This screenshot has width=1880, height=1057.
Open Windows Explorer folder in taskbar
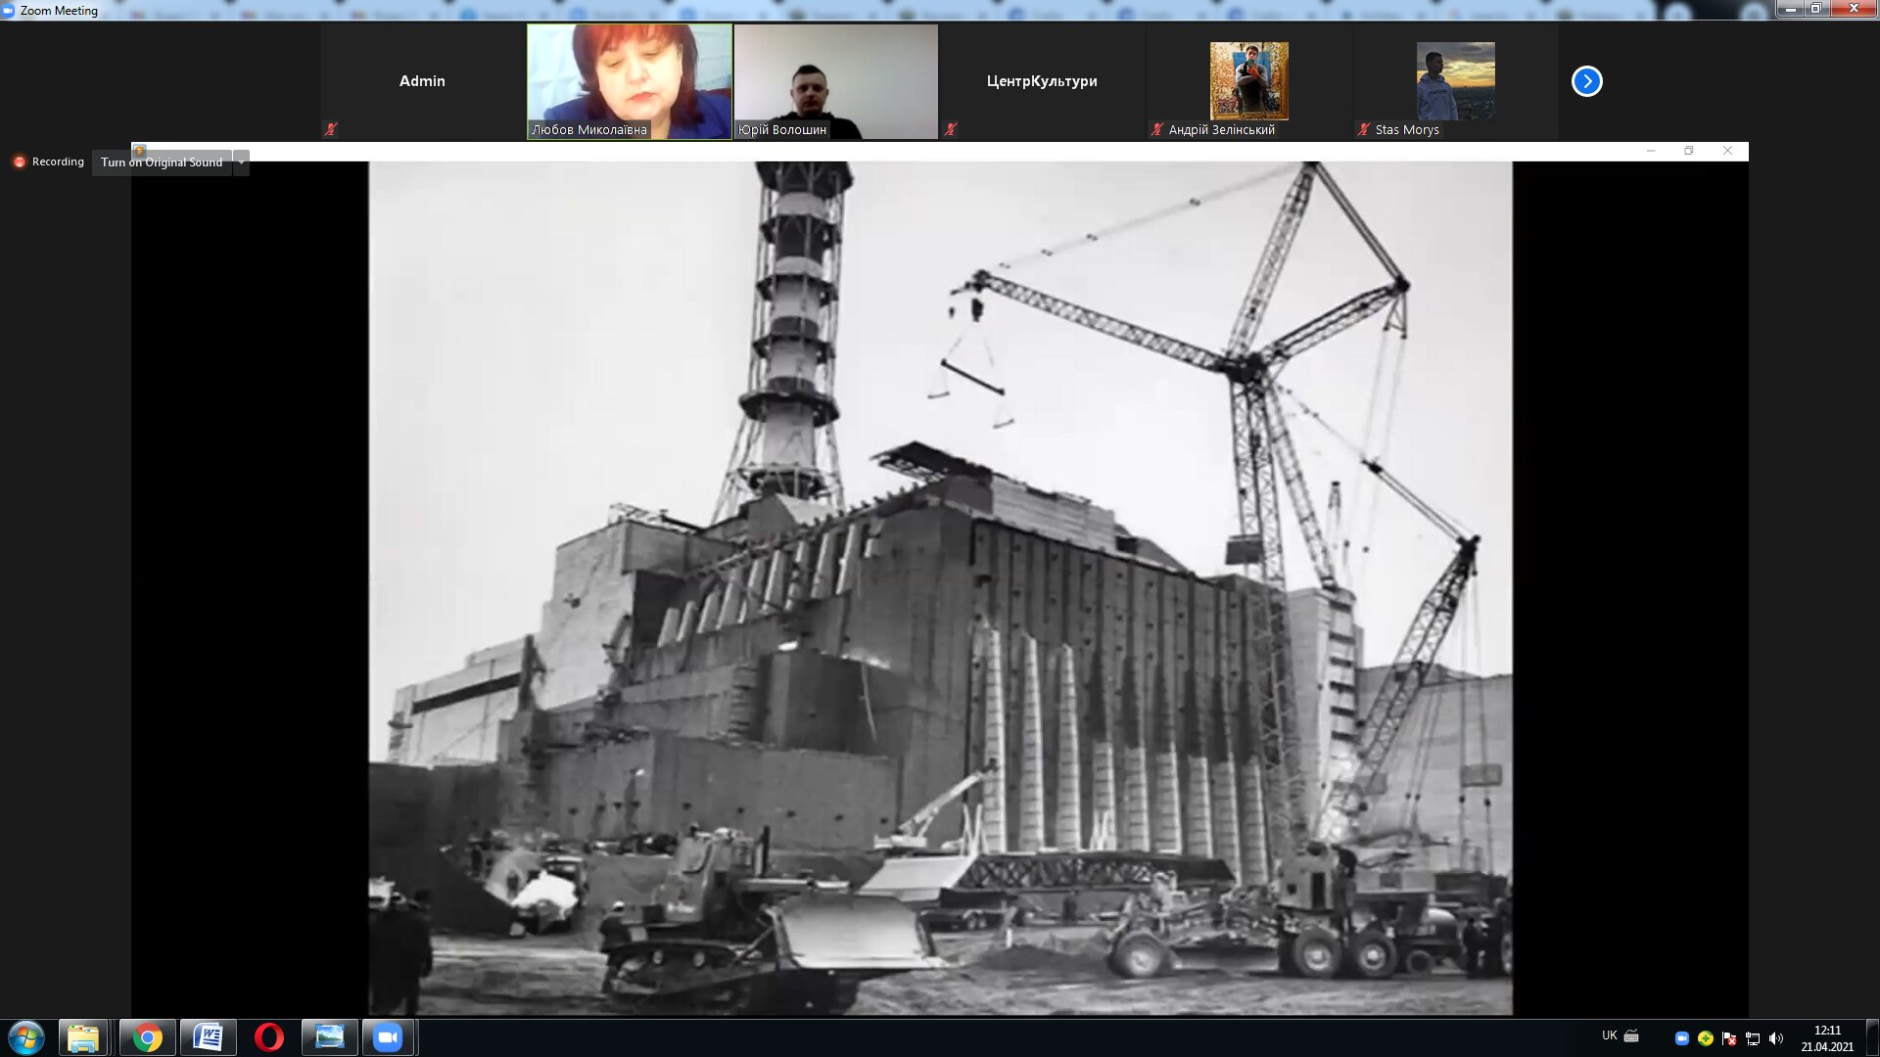(83, 1037)
